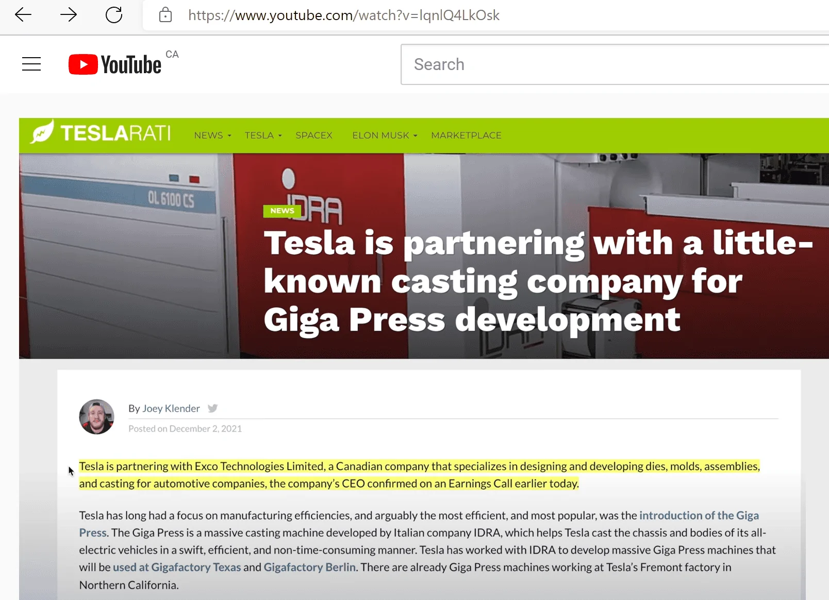Click the Teslarati leaf logo
The width and height of the screenshot is (829, 600).
[100, 133]
